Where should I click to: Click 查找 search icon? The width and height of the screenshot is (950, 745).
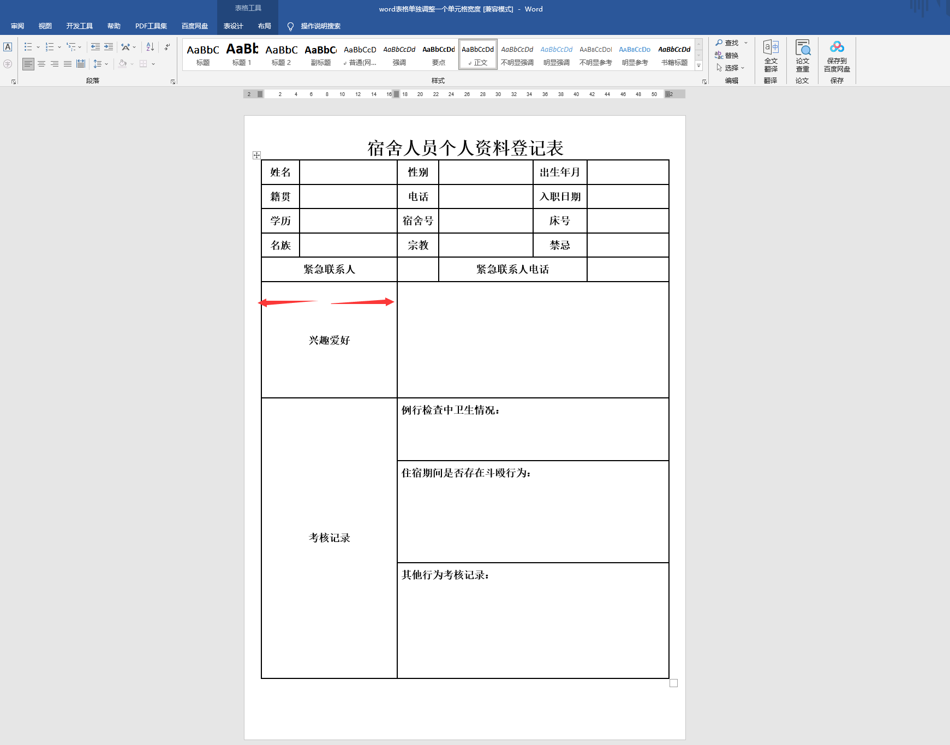[x=719, y=43]
